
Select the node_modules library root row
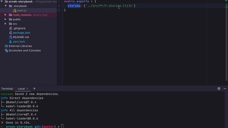click(x=28, y=15)
